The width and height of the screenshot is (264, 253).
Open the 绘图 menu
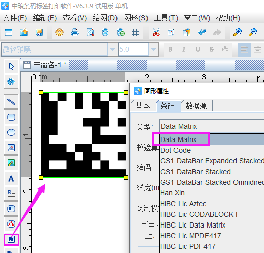click(x=105, y=18)
